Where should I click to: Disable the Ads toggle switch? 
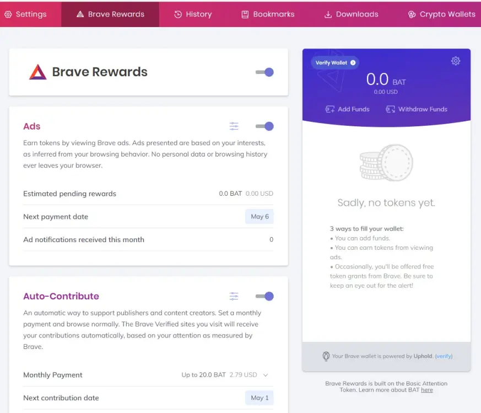[264, 126]
